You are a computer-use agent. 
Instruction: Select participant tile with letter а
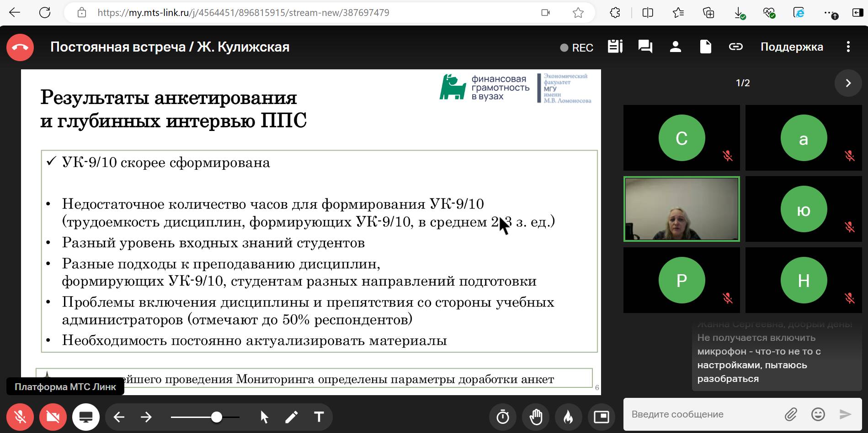coord(804,138)
